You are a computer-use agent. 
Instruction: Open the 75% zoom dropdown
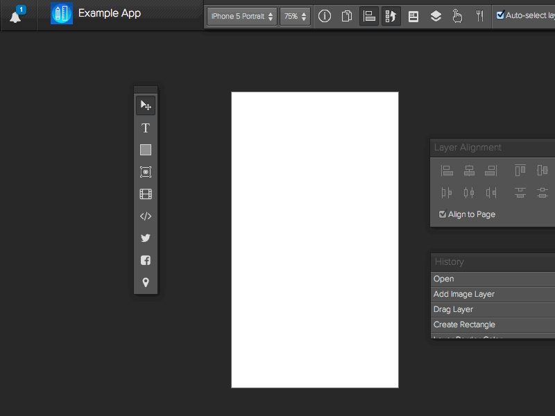click(x=295, y=17)
